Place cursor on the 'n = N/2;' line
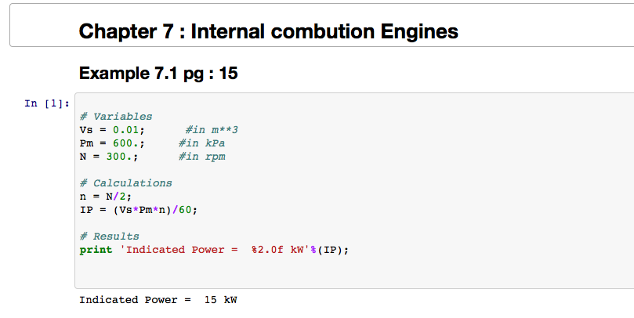The height and width of the screenshot is (318, 634). click(x=106, y=197)
